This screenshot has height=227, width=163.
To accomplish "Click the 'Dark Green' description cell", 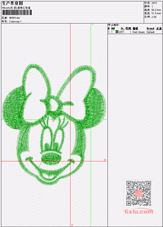I will pos(139,32).
